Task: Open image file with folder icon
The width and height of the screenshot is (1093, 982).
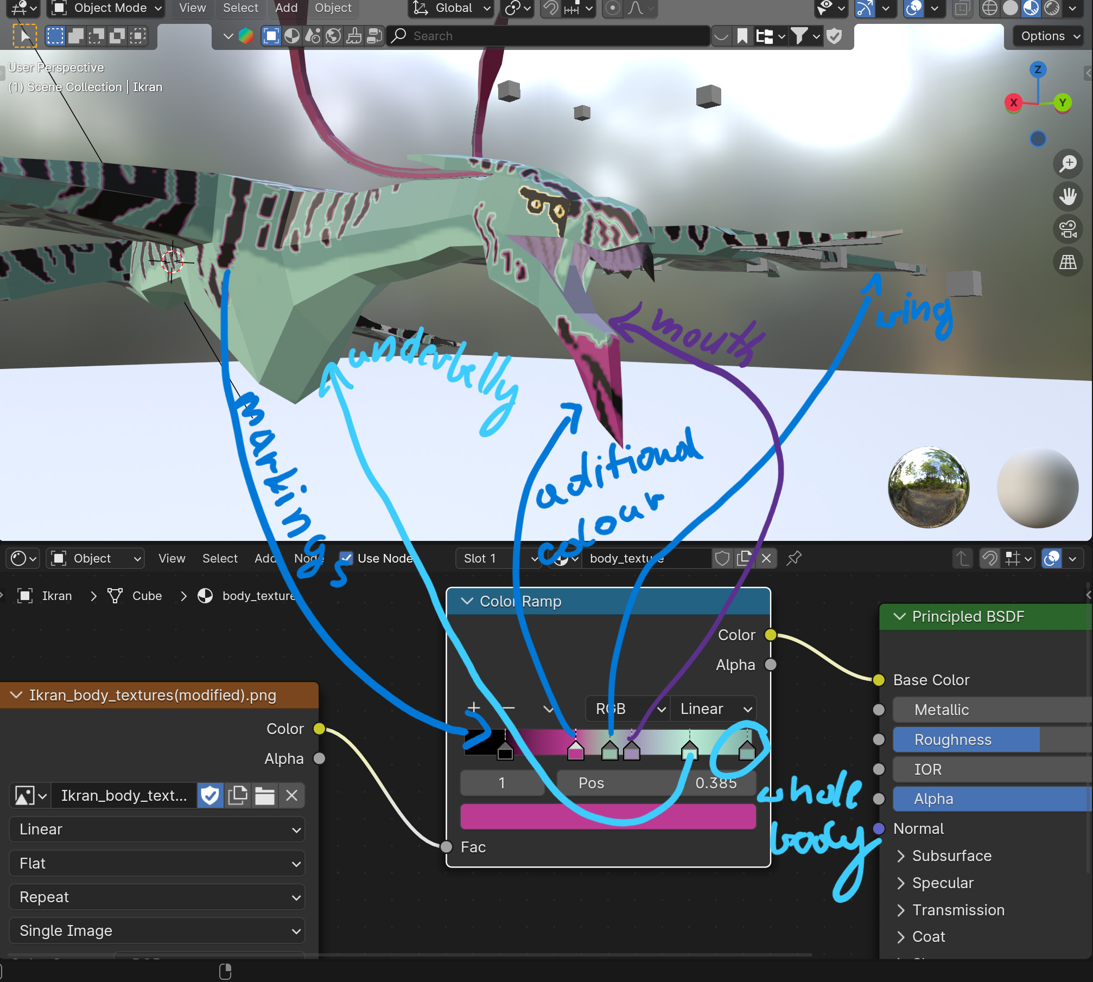Action: coord(265,796)
